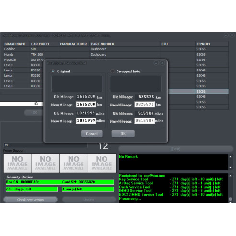Edit Swapped byte New Mileage miles field
236x236 pixels.
(x=145, y=121)
